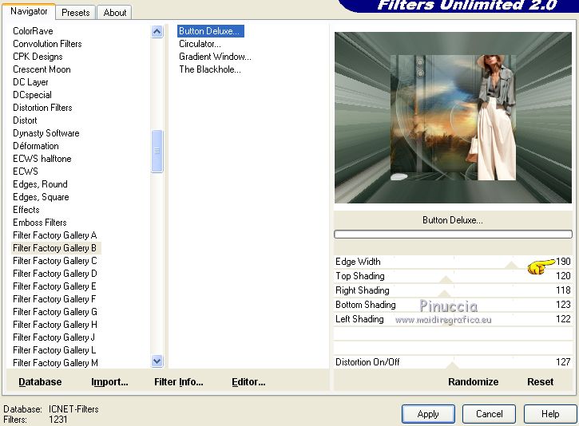579x426 pixels.
Task: Select the ColorRave category
Action: (33, 31)
